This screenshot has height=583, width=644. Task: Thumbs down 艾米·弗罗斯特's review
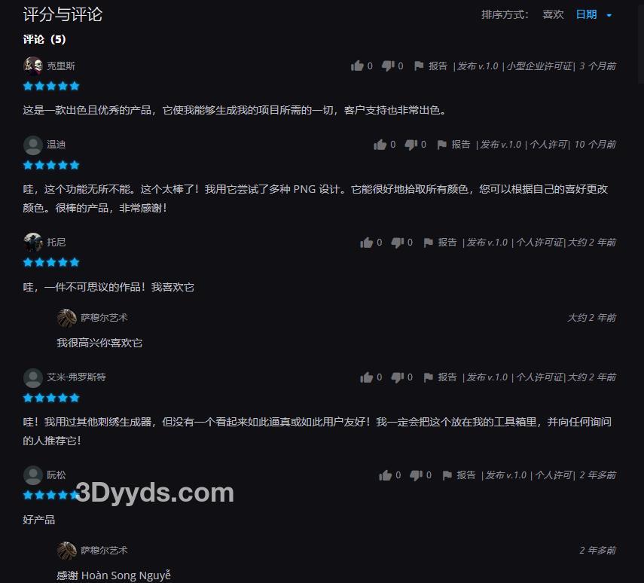coord(398,377)
